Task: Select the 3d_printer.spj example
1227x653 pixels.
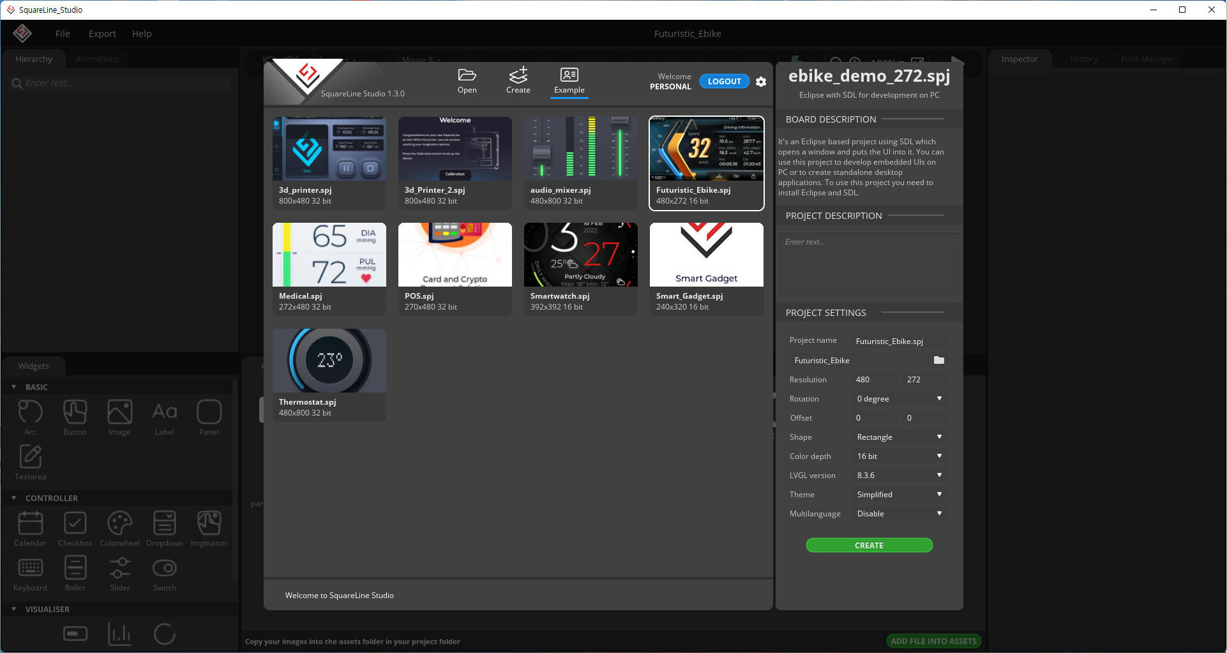Action: [x=329, y=163]
